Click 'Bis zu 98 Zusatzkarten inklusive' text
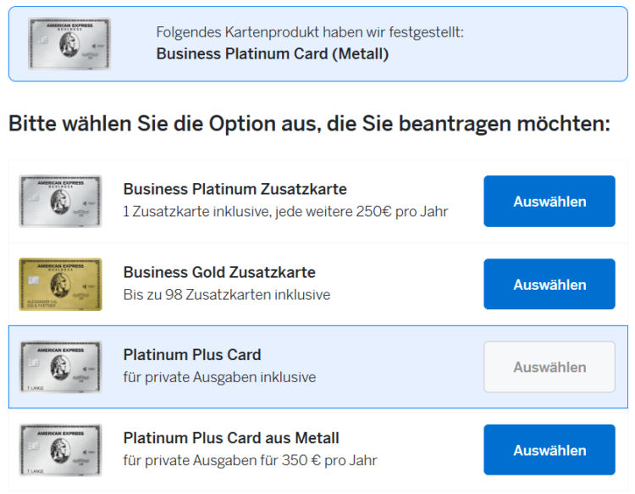Image resolution: width=635 pixels, height=494 pixels. click(227, 295)
